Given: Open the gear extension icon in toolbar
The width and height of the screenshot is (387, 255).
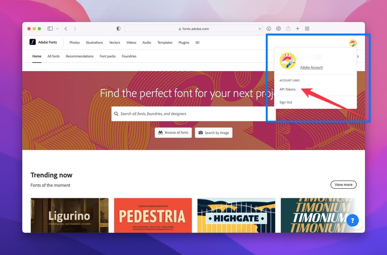Looking at the screenshot, I should click(x=279, y=29).
